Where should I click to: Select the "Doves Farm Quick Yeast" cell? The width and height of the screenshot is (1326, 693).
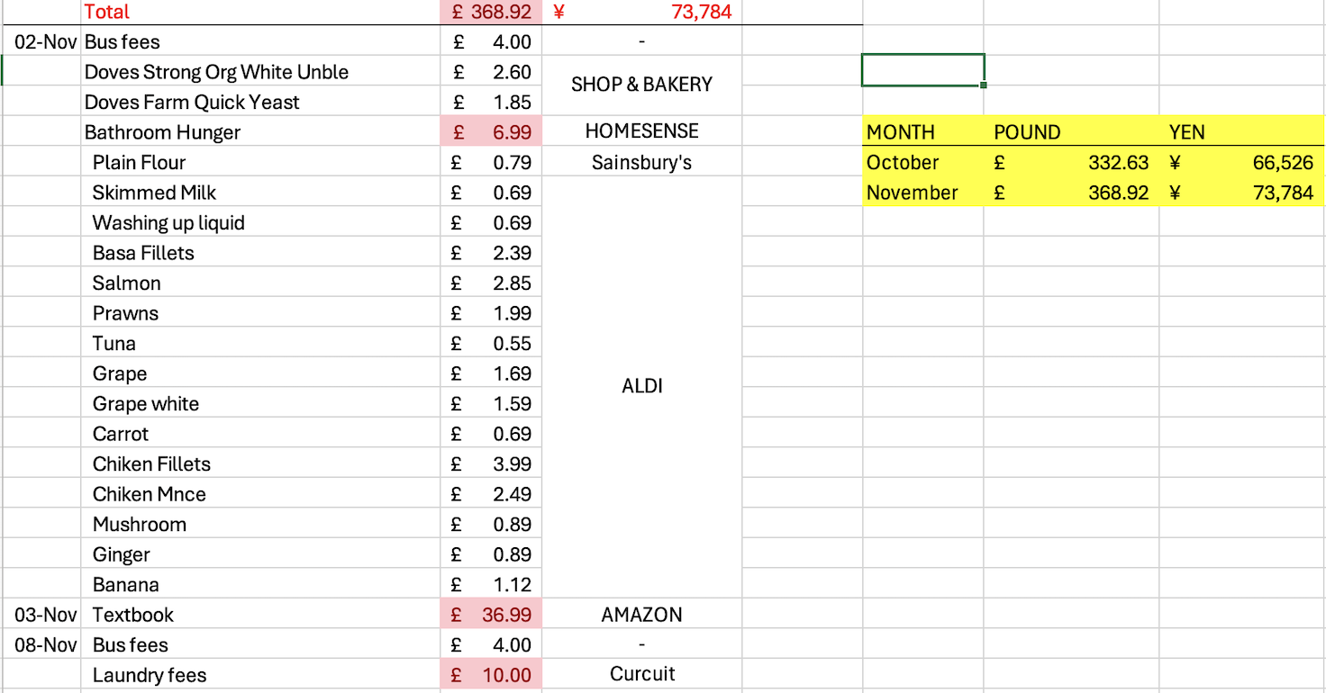click(x=192, y=103)
